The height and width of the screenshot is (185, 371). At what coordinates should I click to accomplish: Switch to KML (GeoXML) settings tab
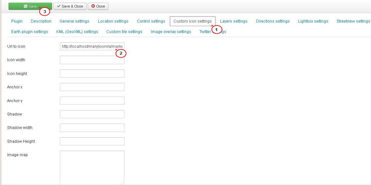pos(77,31)
